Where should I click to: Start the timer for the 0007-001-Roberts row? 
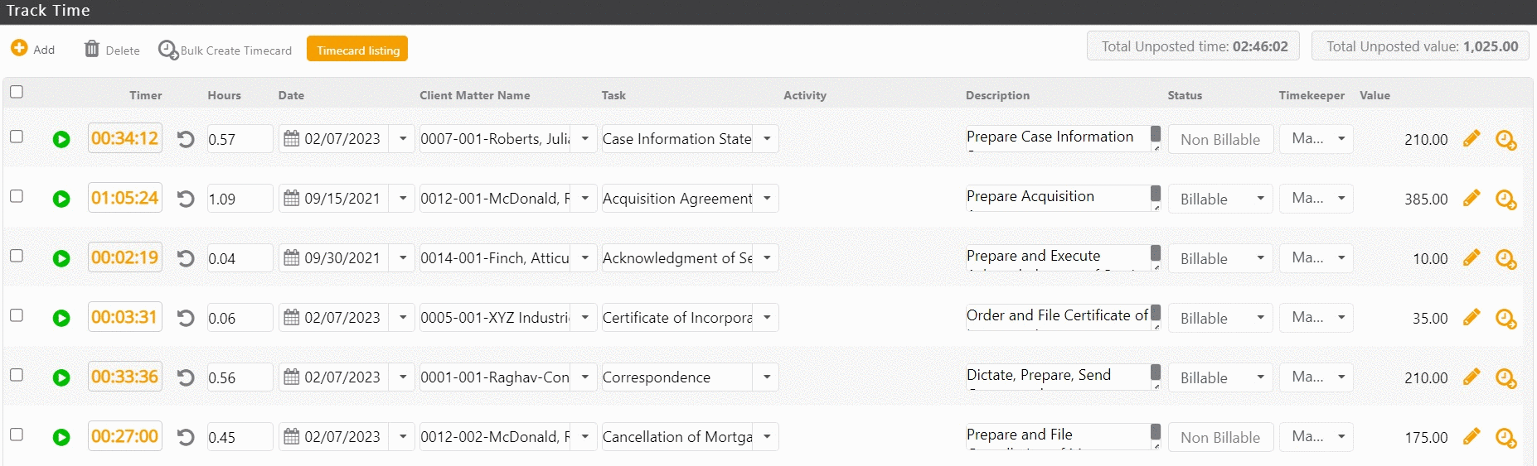tap(61, 139)
